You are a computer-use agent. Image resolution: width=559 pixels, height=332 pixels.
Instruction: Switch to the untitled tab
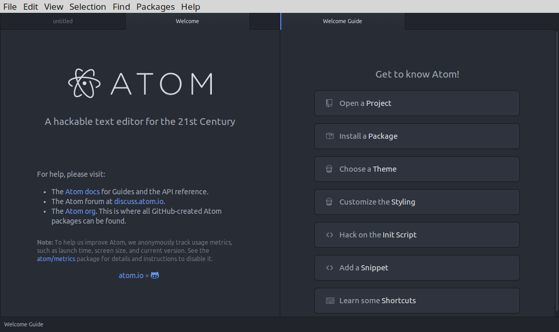coord(63,21)
